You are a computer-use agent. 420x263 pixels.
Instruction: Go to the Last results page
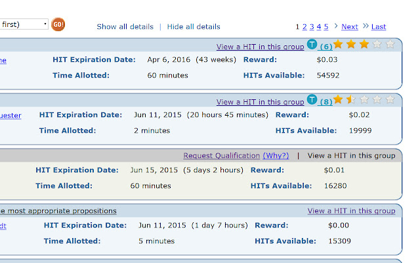[379, 27]
